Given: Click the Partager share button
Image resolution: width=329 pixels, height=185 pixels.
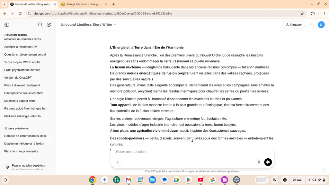Looking at the screenshot, I should coord(294,25).
